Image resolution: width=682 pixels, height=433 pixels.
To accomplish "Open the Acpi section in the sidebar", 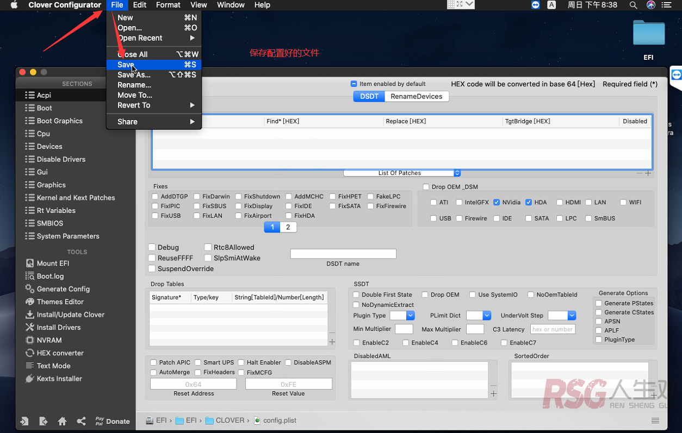I will [75, 95].
